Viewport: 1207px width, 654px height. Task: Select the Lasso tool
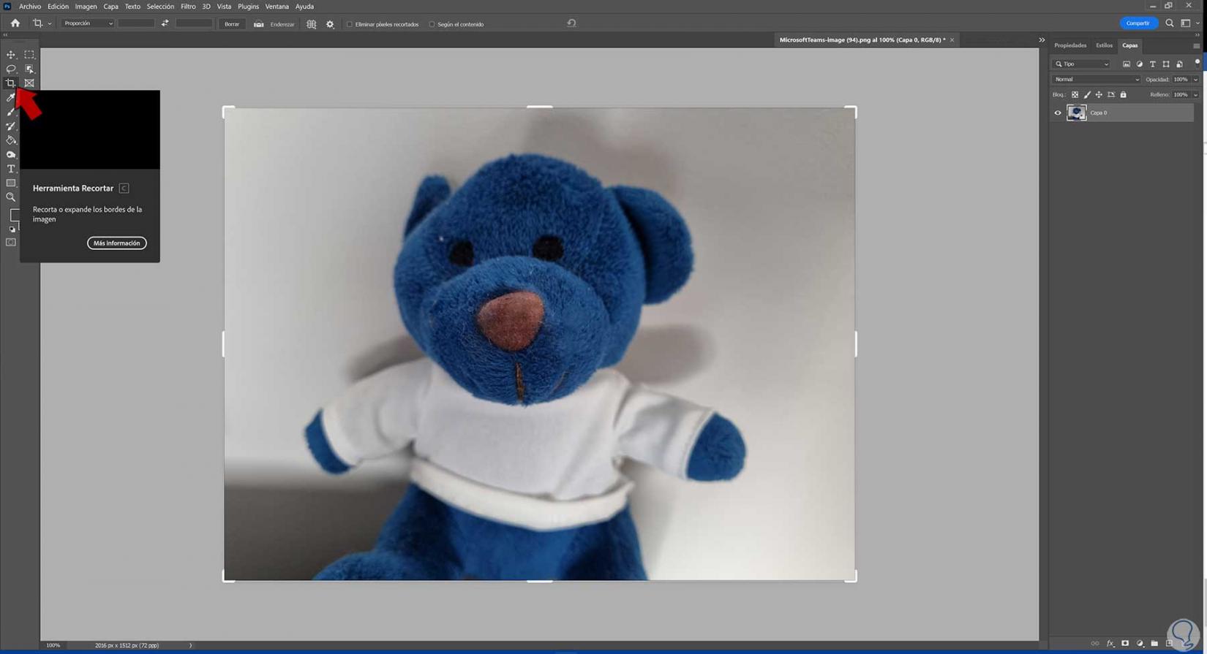pos(11,69)
